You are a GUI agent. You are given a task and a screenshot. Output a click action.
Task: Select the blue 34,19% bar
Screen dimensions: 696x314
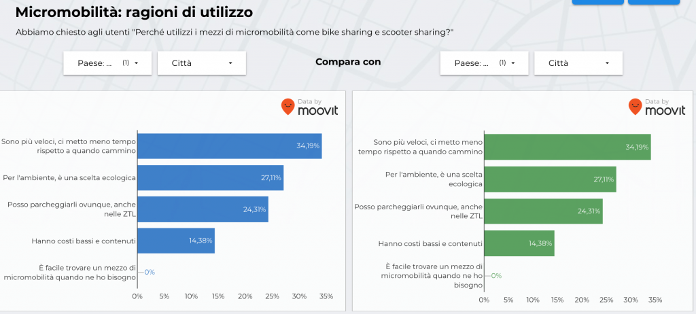pyautogui.click(x=229, y=146)
